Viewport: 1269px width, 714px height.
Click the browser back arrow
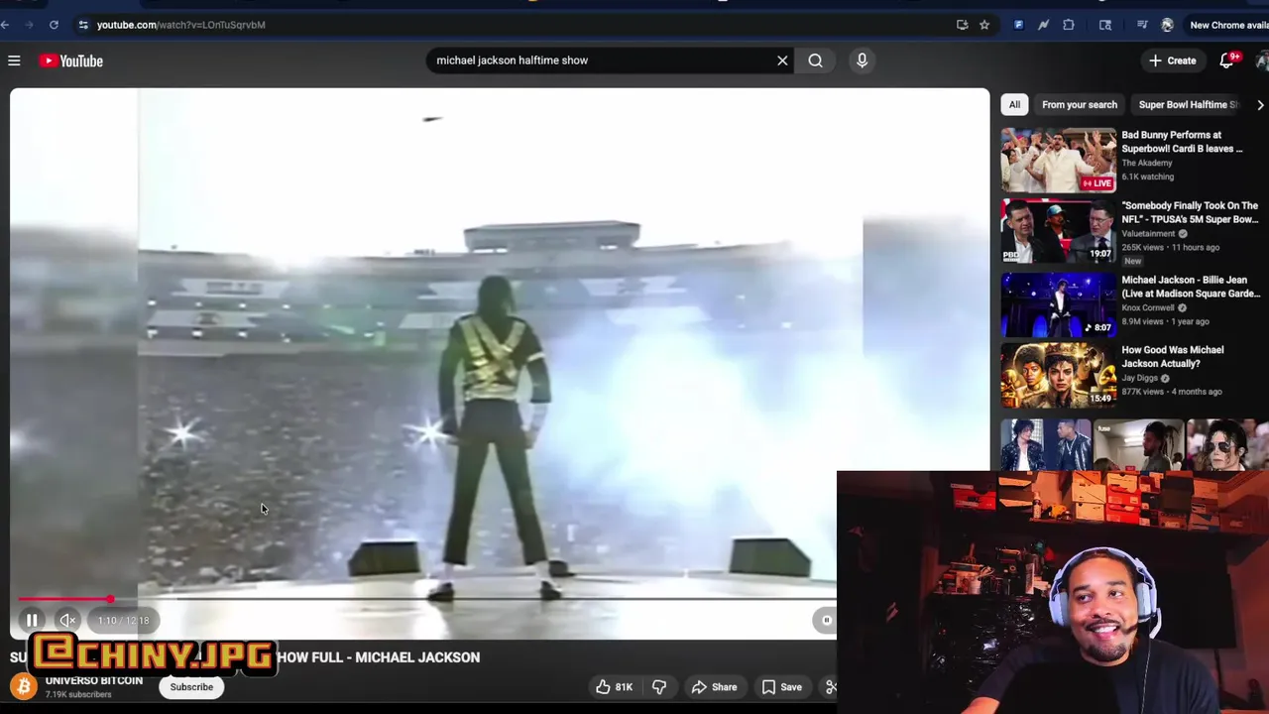(x=6, y=25)
